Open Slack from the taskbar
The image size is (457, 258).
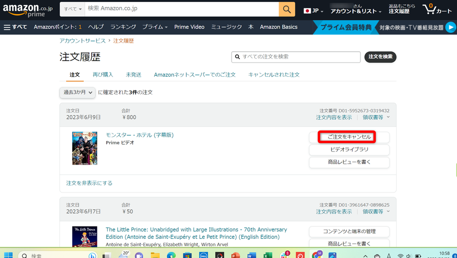coord(284,255)
